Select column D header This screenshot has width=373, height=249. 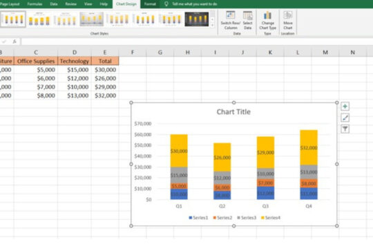coord(75,52)
